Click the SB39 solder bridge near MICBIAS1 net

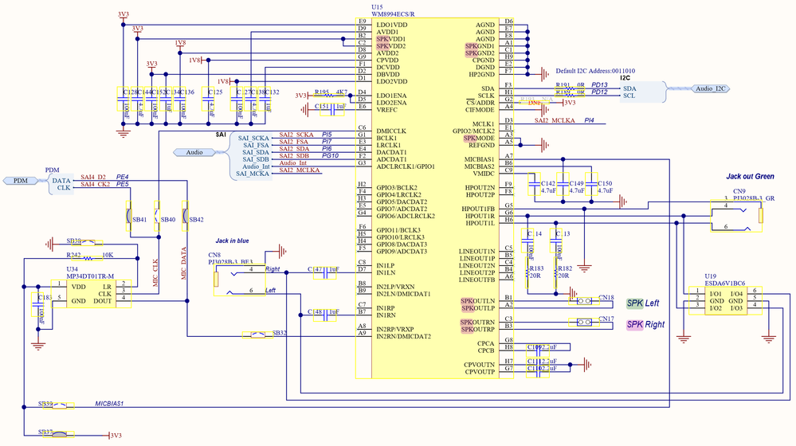(60, 406)
